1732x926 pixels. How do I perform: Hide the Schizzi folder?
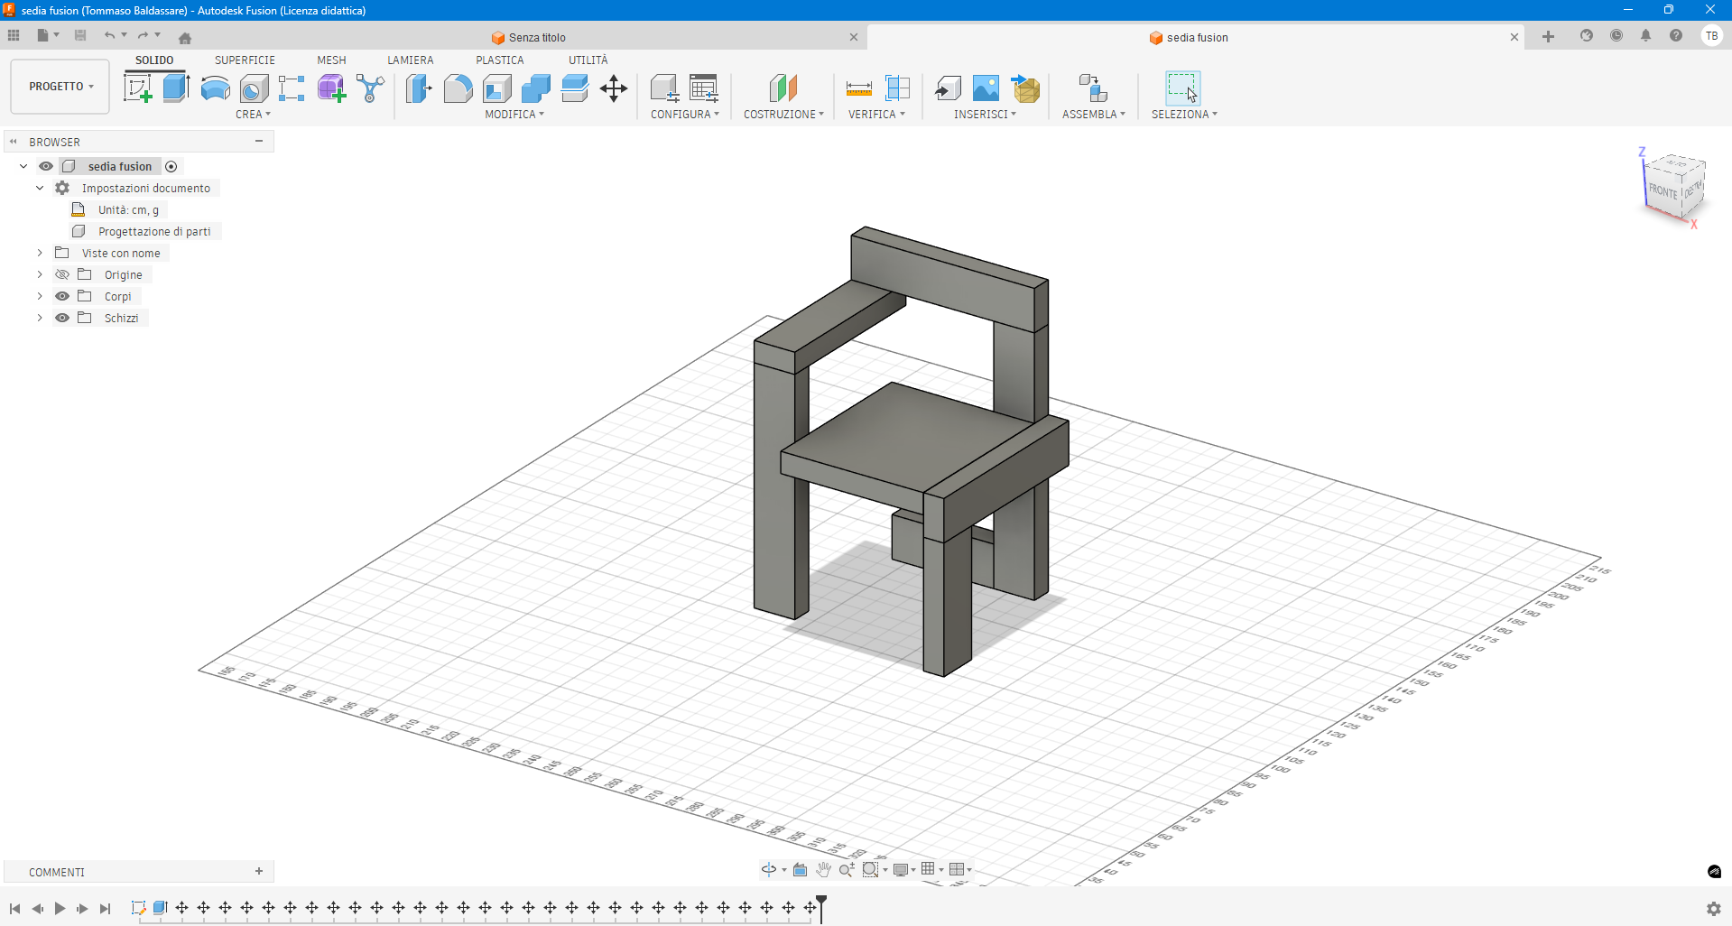[61, 318]
